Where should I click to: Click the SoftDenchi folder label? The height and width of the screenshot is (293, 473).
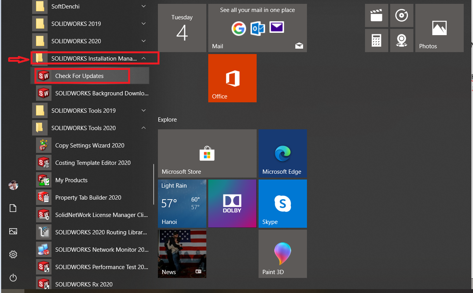tap(65, 7)
